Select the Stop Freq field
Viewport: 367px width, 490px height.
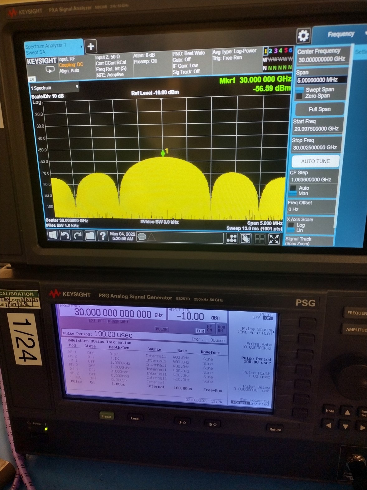(317, 144)
